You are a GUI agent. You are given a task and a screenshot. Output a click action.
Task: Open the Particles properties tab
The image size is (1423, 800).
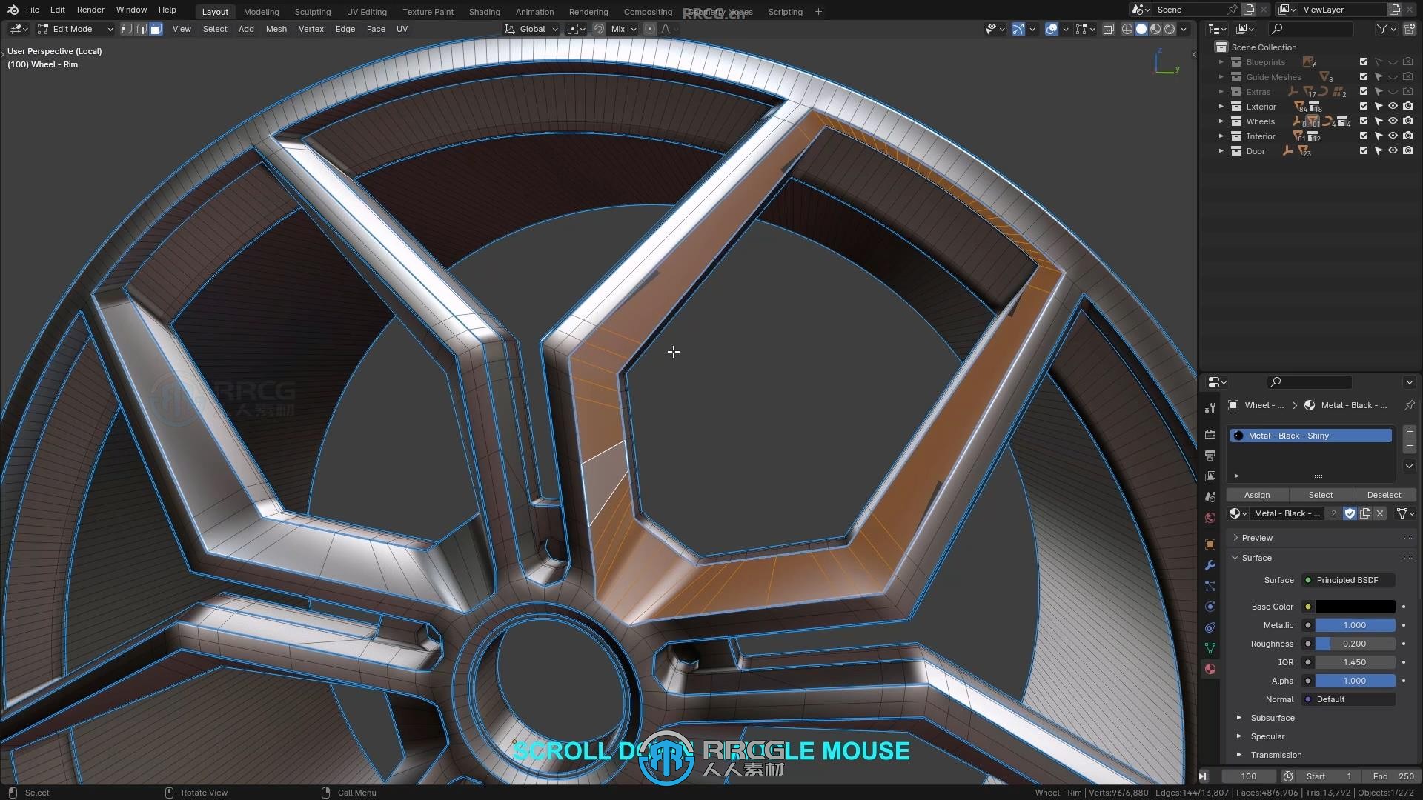coord(1210,586)
